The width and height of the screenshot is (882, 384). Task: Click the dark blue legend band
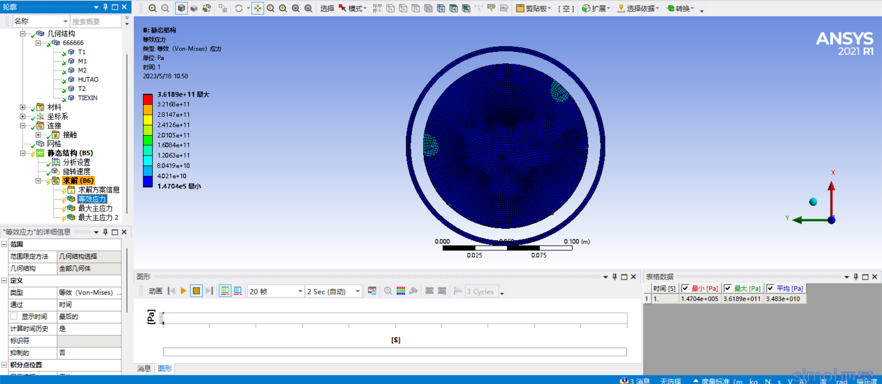[x=147, y=181]
